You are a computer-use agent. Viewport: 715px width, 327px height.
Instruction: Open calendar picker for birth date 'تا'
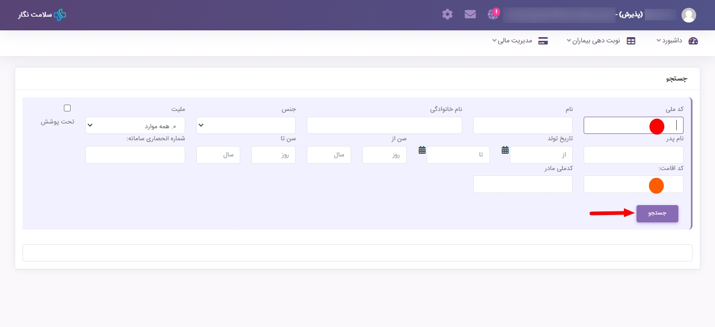(x=422, y=150)
